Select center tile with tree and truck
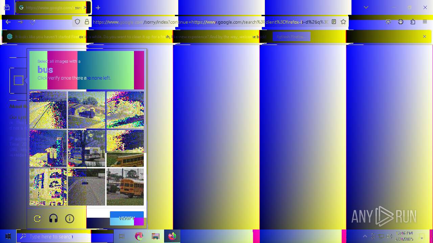Viewport: 433px width, 243px height. coord(87,148)
